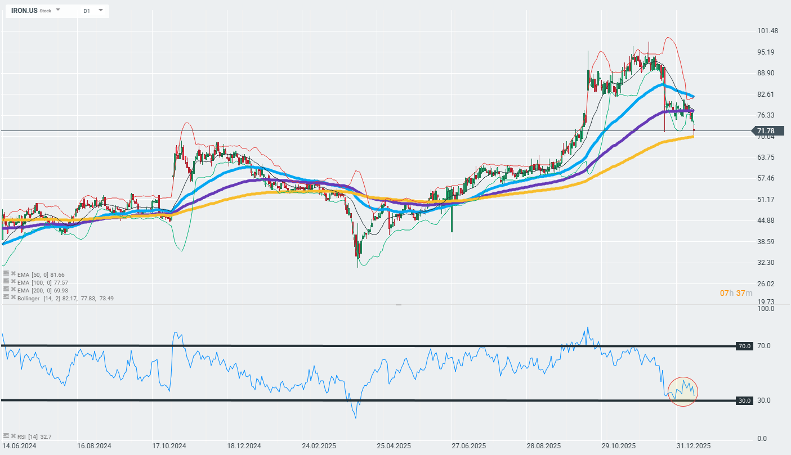The image size is (791, 455).
Task: Remove the EMA 50 indicator
Action: [13, 274]
